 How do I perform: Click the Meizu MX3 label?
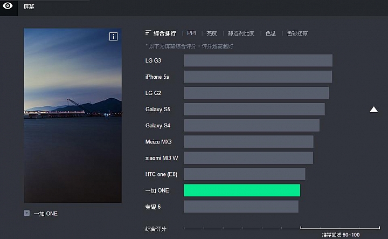(x=158, y=142)
